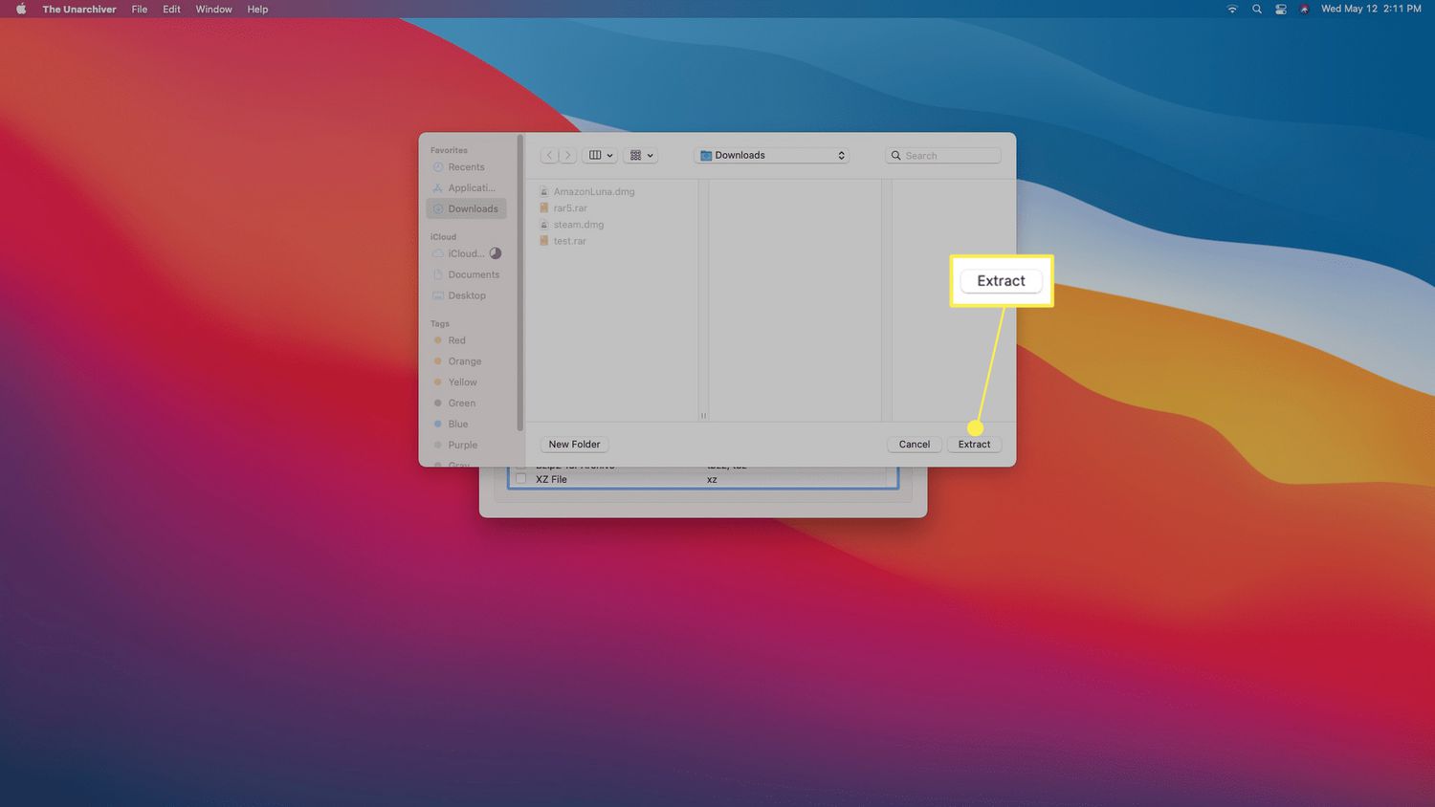Expand the Downloads location popup
Screen dimensions: 1435x807
coord(771,155)
